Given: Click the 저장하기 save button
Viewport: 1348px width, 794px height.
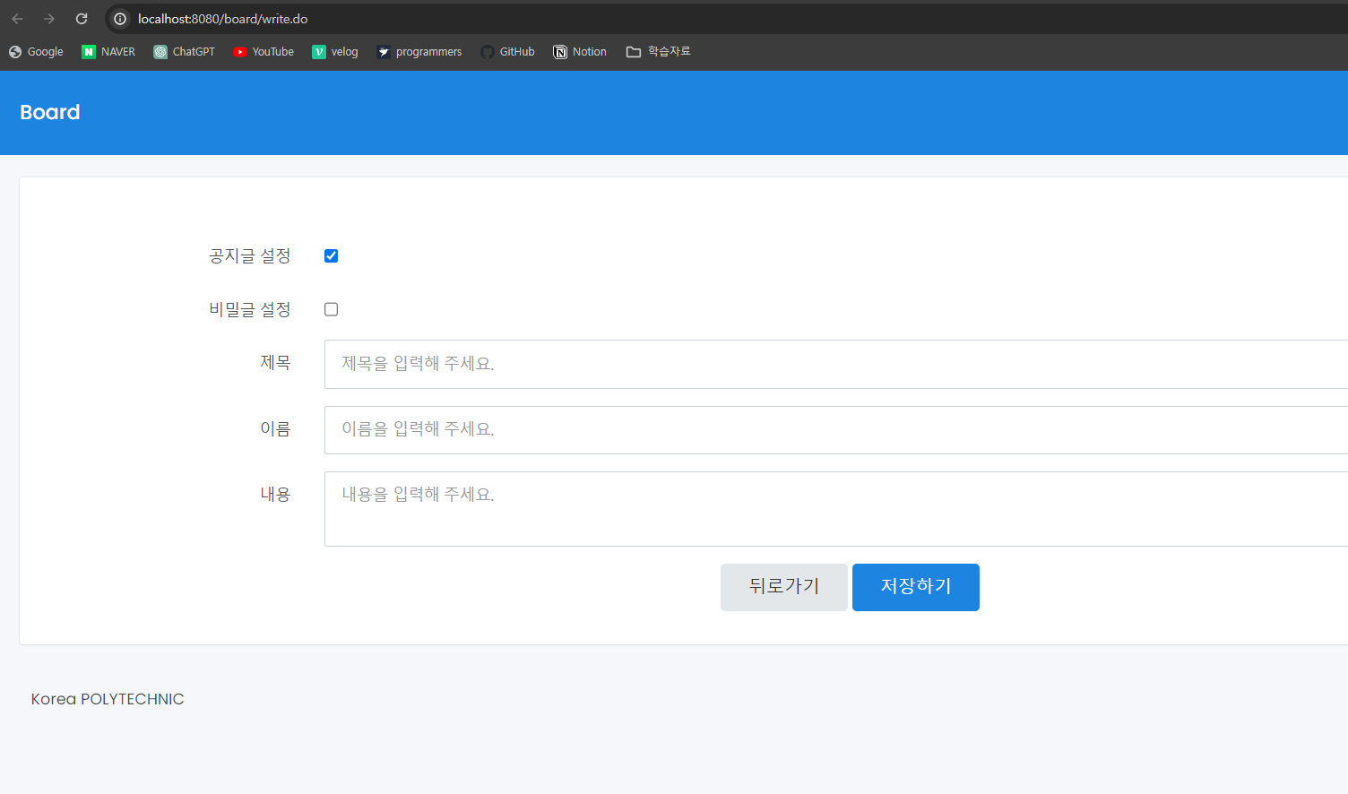Looking at the screenshot, I should tap(916, 587).
